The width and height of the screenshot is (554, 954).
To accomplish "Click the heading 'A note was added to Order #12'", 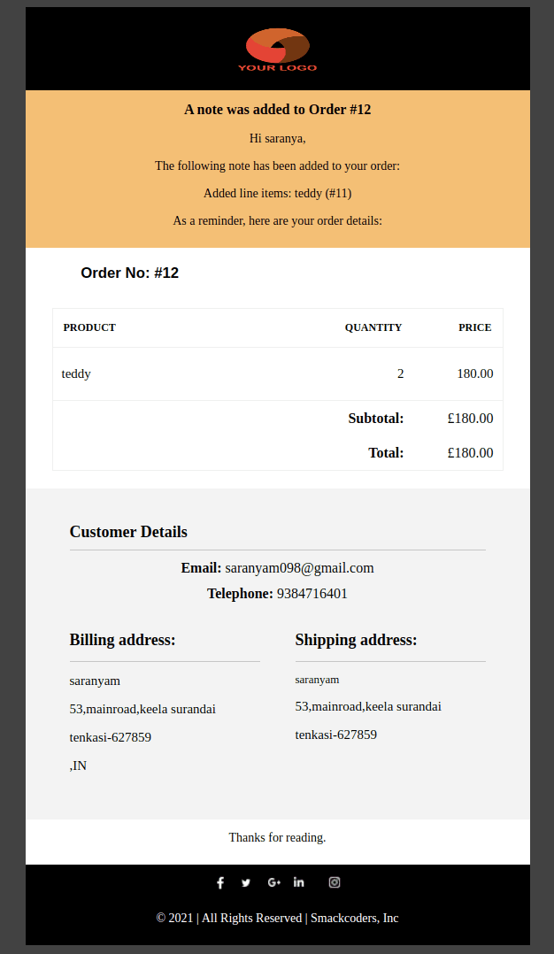I will coord(277,110).
